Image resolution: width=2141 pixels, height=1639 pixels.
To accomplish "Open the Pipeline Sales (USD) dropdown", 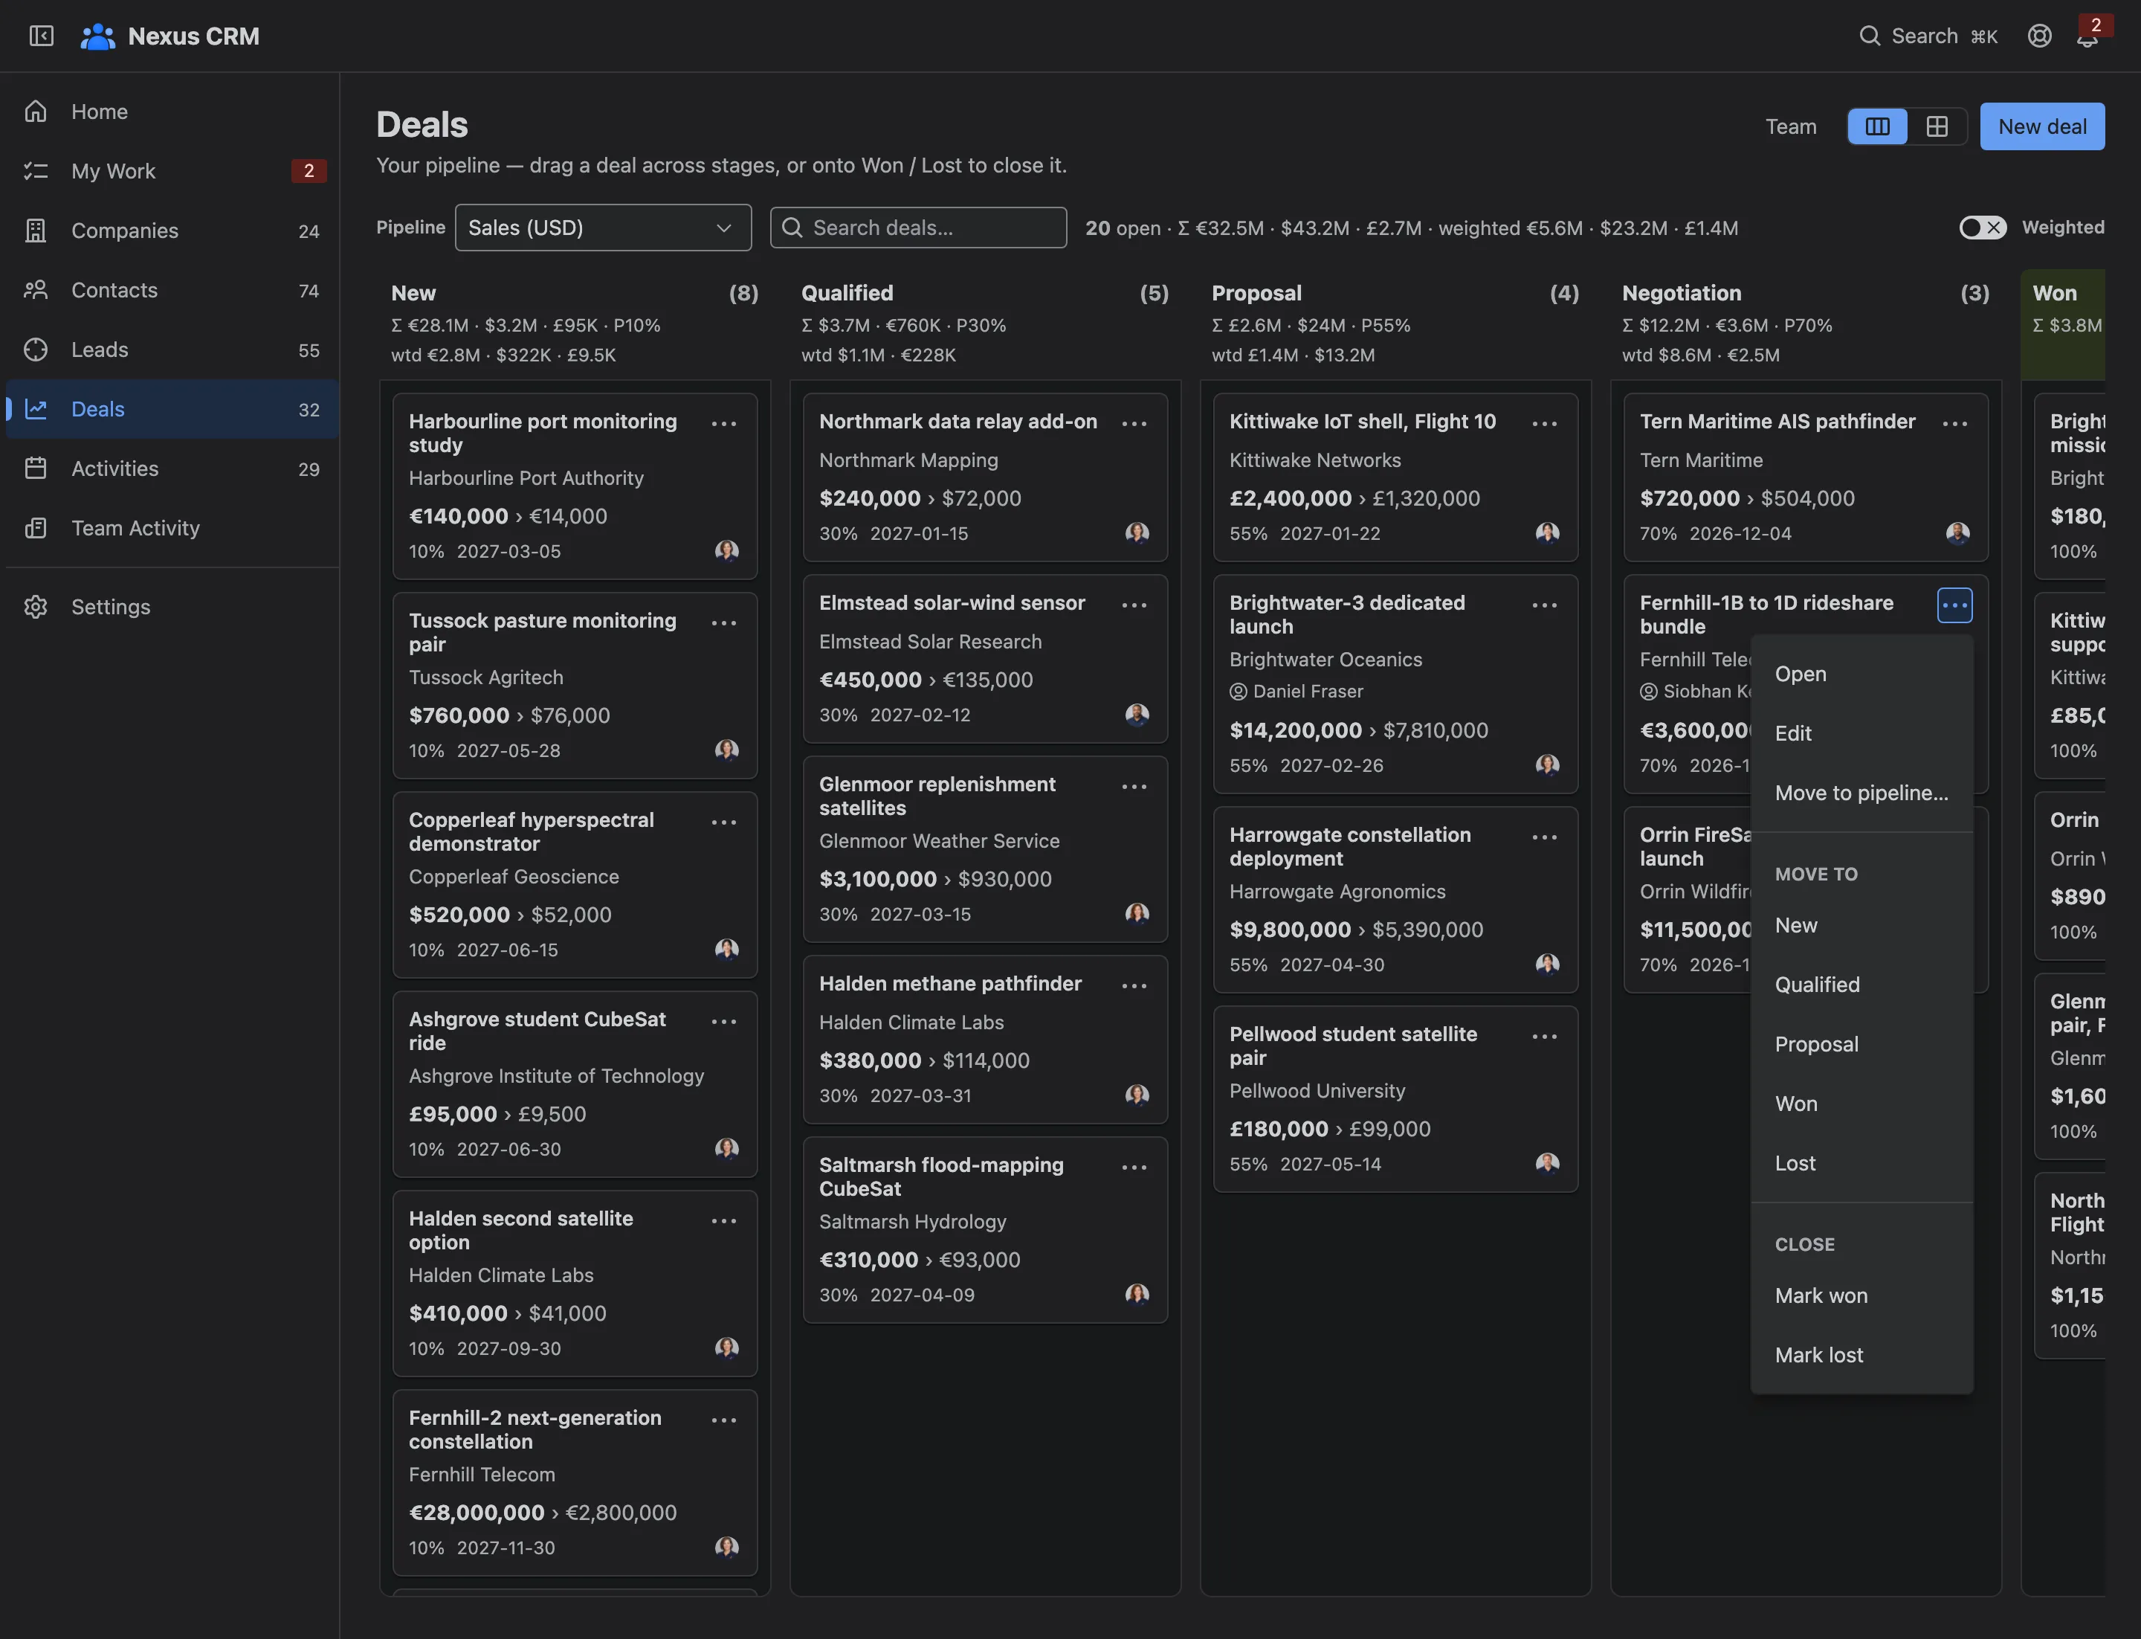I will point(603,228).
